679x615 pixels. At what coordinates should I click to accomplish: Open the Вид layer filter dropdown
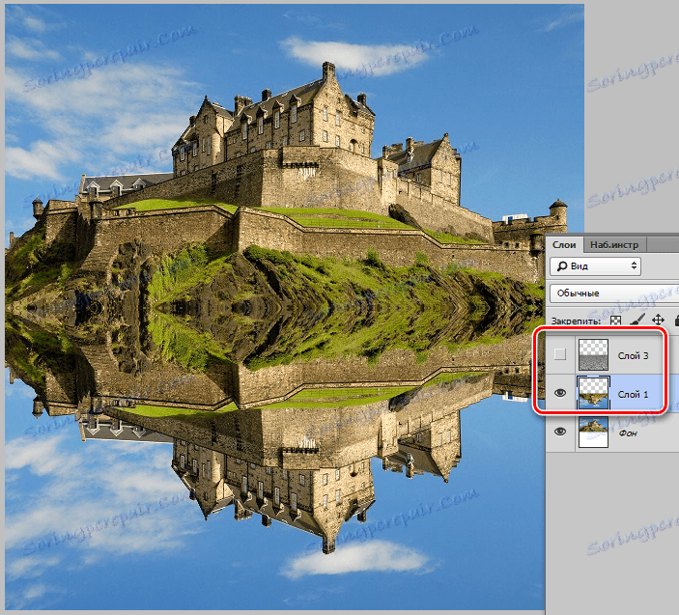595,266
